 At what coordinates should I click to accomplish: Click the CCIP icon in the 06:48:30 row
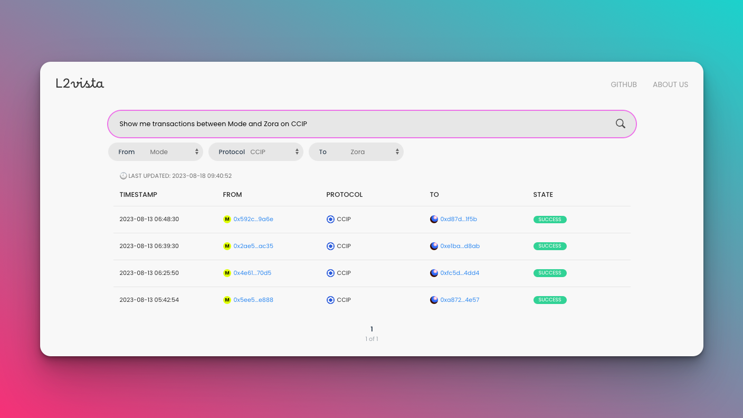coord(330,219)
